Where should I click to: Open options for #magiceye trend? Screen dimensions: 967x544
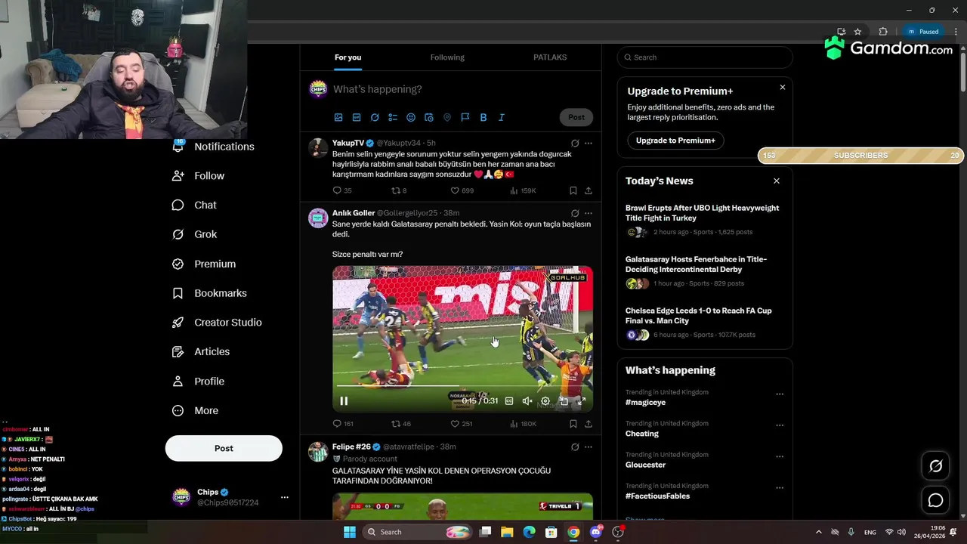[x=780, y=394]
